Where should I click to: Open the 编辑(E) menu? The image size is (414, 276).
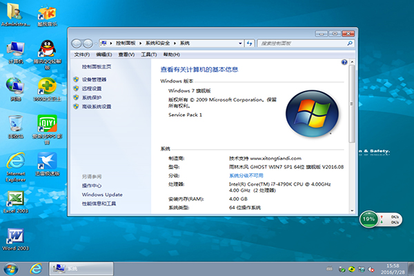103,55
